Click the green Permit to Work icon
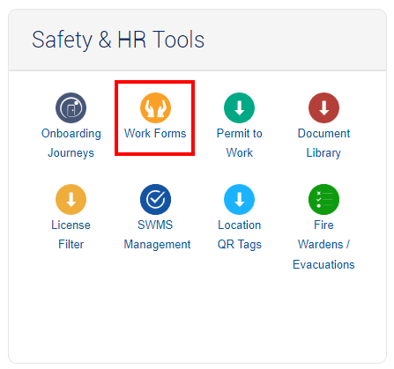This screenshot has height=369, width=394. coord(239,107)
